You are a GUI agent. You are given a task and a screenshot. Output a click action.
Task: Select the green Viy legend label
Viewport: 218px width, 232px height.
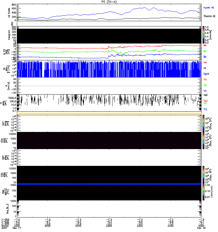pos(205,85)
